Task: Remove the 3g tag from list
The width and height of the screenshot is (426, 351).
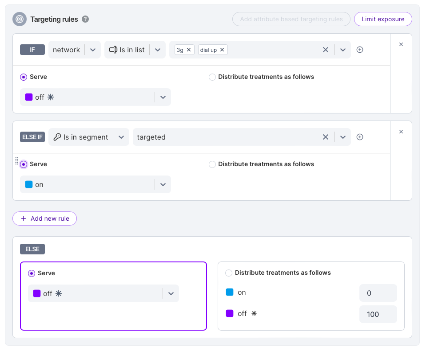Action: [189, 50]
